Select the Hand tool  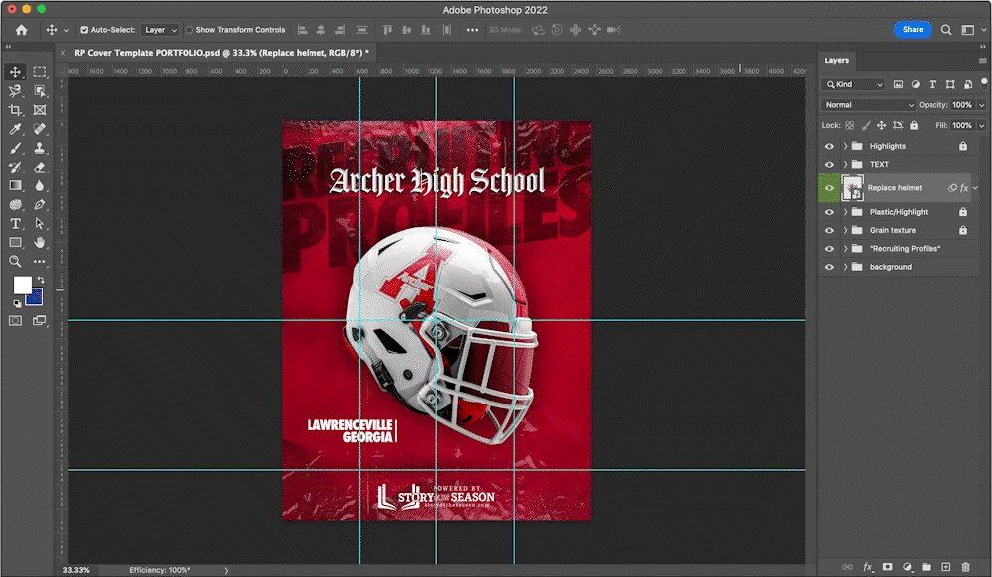click(x=40, y=243)
